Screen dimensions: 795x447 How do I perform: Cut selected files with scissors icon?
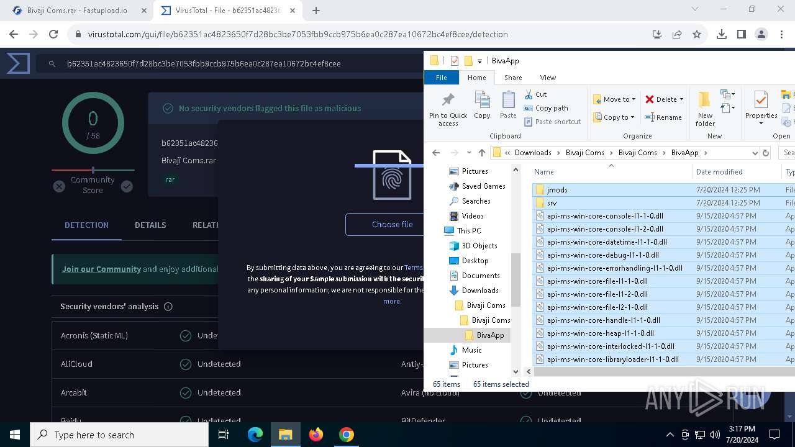click(x=535, y=94)
